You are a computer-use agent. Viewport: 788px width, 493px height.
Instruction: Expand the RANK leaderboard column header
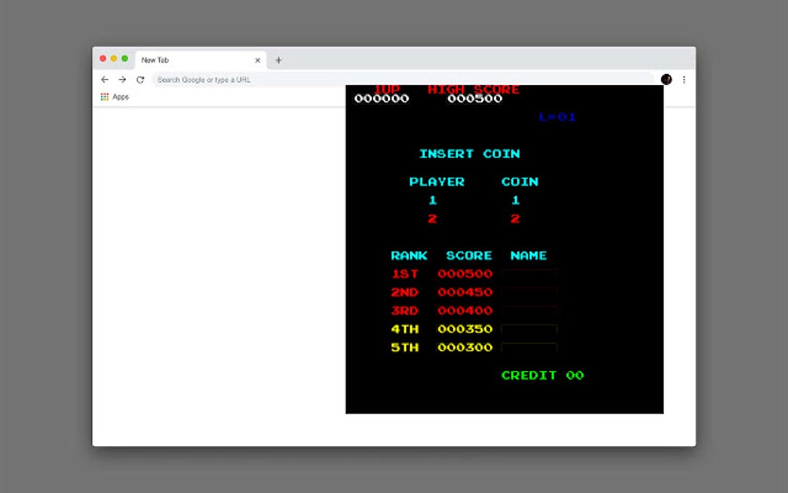tap(410, 255)
